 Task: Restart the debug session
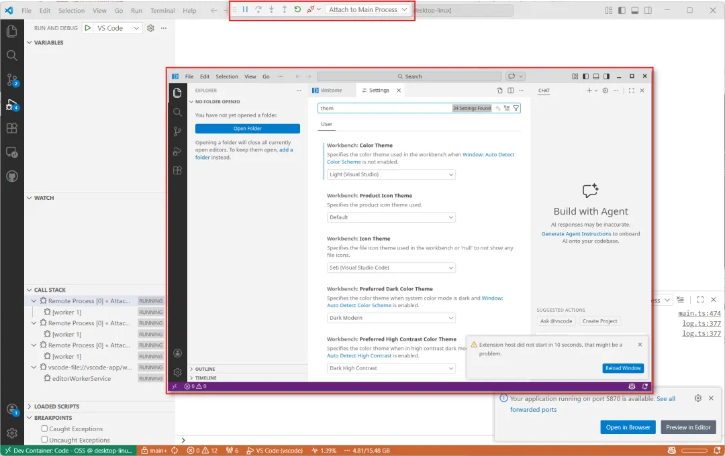(x=297, y=9)
